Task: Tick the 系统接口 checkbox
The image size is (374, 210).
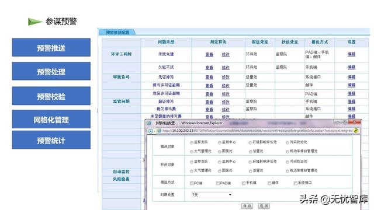Action: click(295, 183)
